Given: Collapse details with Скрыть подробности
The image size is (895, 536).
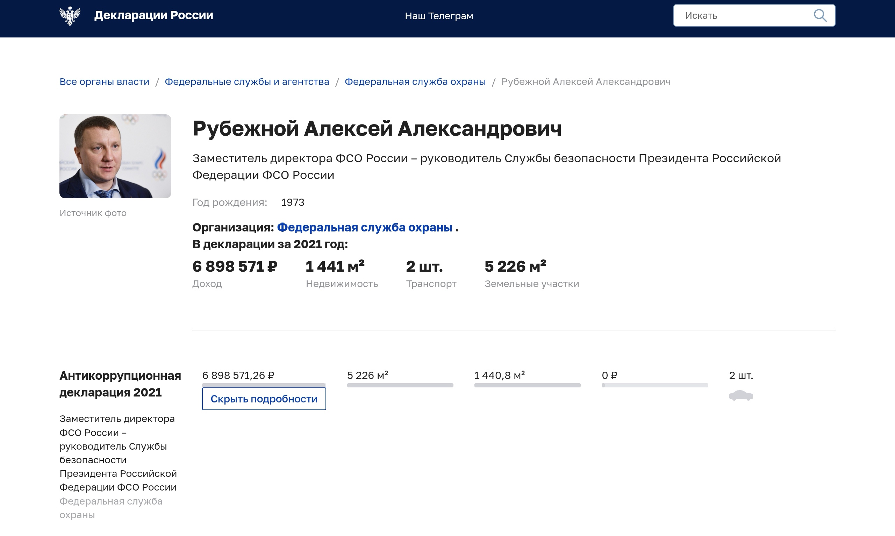Looking at the screenshot, I should point(264,399).
